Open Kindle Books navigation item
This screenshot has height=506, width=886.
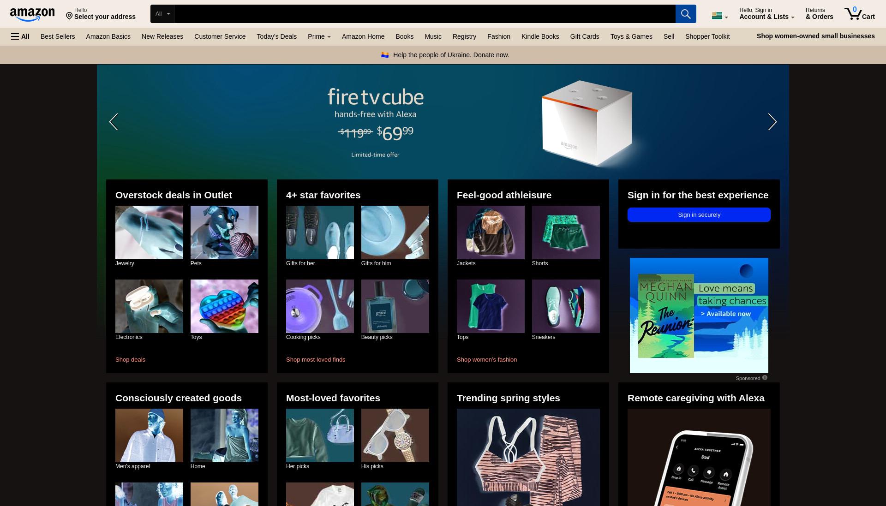(540, 36)
